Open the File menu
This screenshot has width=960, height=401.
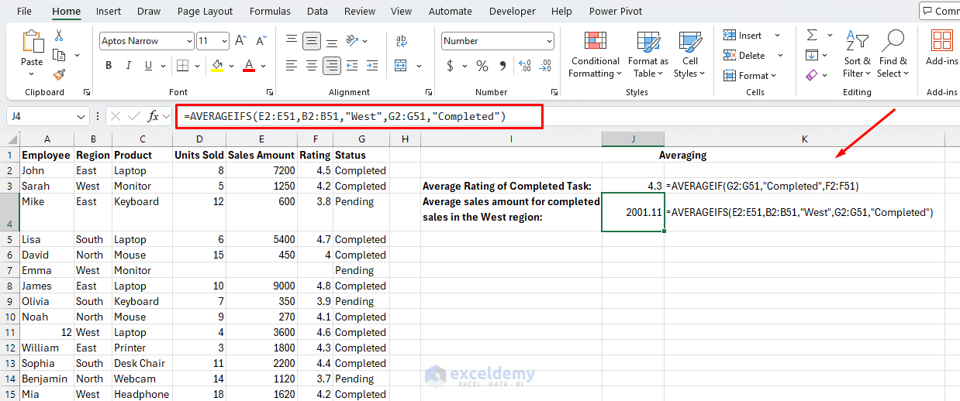(24, 11)
